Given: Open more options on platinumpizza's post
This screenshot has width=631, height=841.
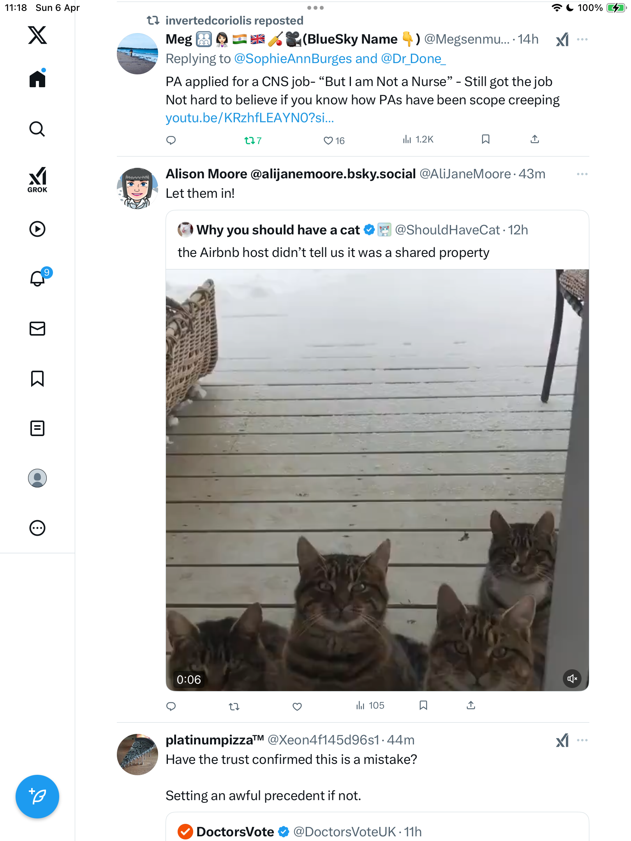Looking at the screenshot, I should coord(582,740).
